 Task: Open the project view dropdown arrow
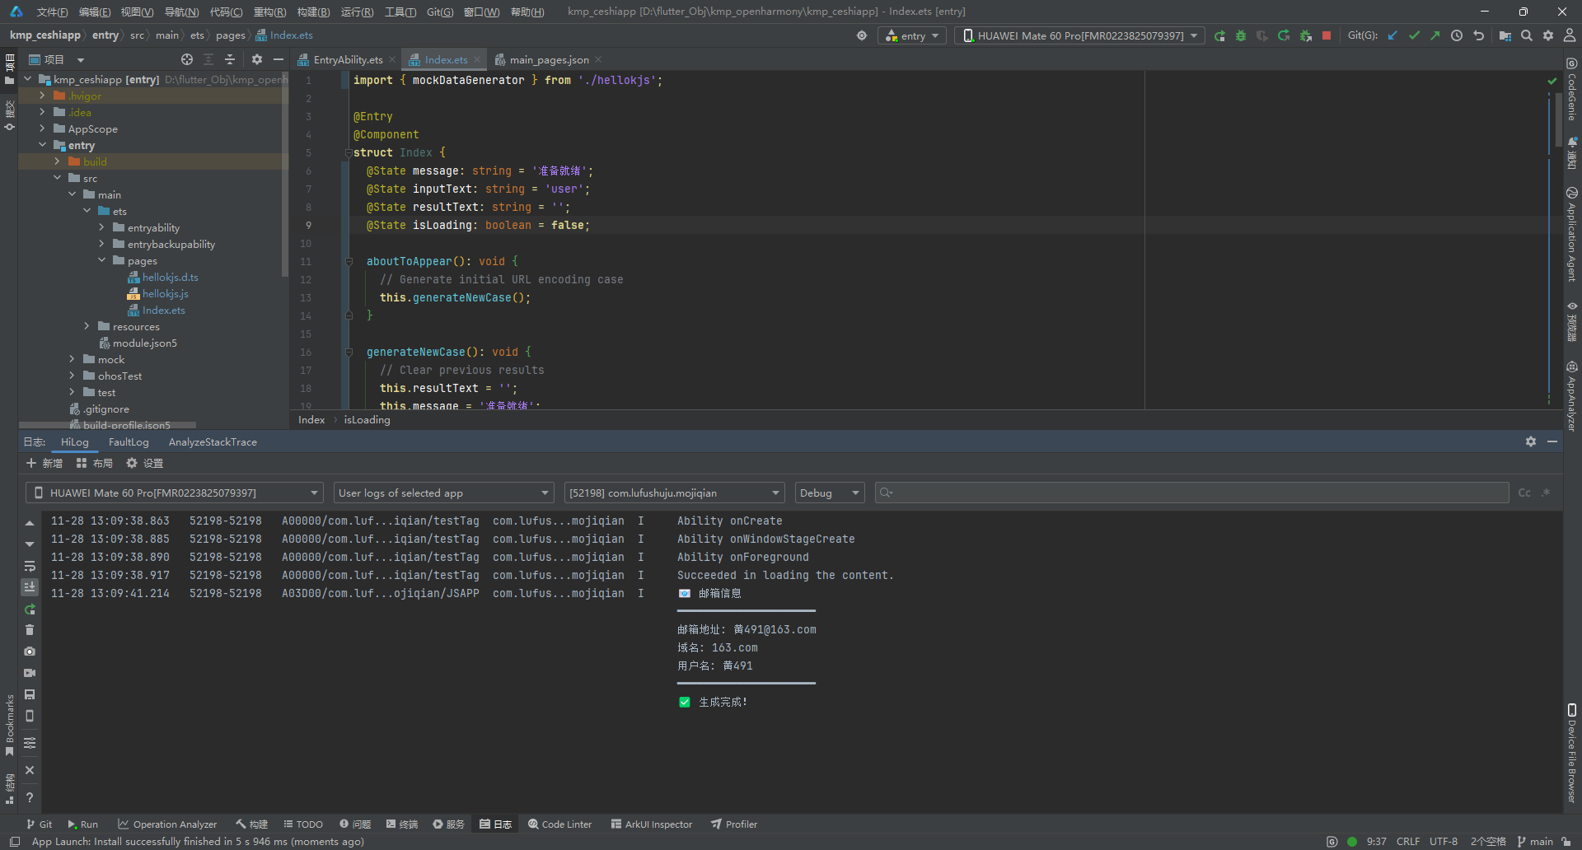81,59
